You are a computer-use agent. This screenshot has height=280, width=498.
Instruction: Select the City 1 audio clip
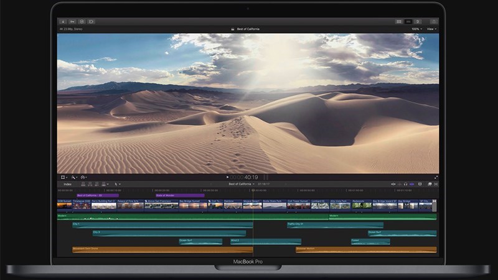pyautogui.click(x=162, y=225)
